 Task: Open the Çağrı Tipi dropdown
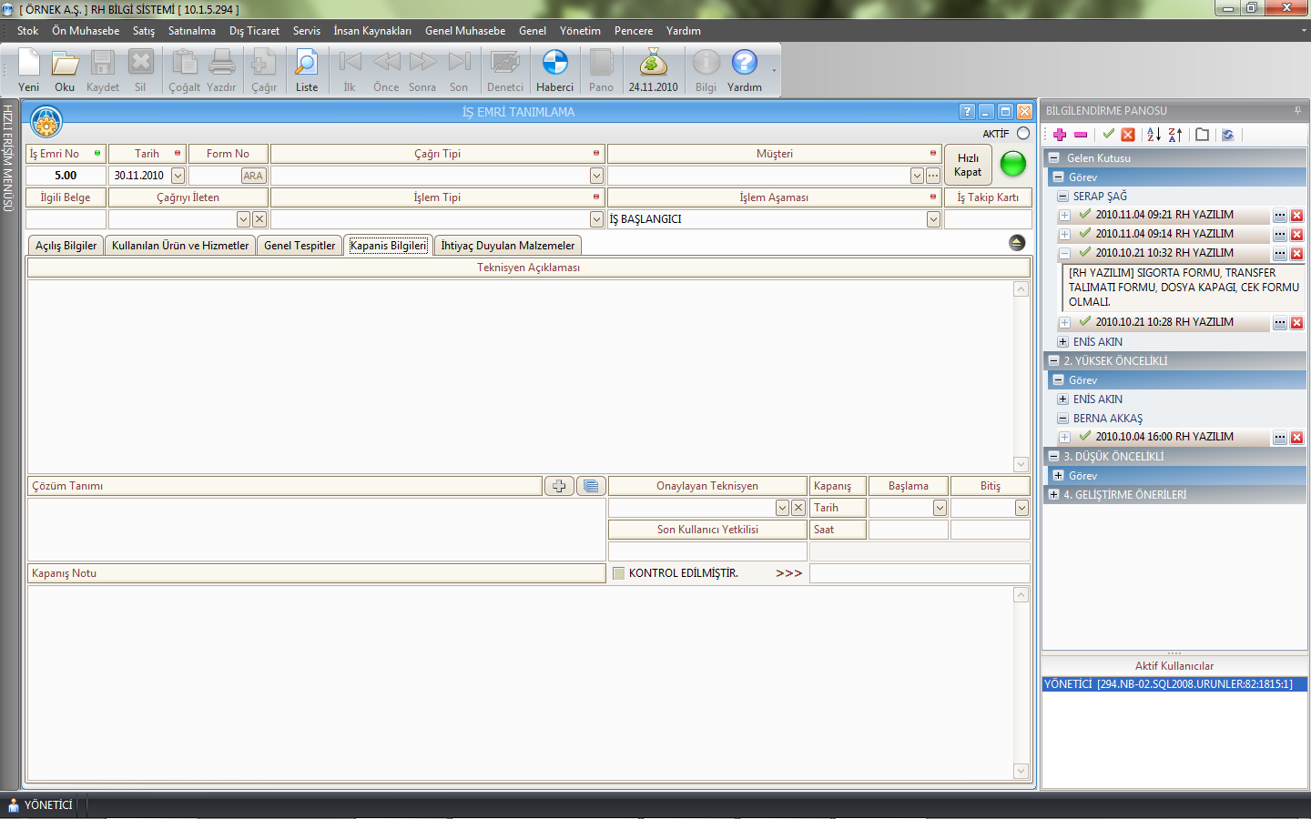pyautogui.click(x=596, y=176)
